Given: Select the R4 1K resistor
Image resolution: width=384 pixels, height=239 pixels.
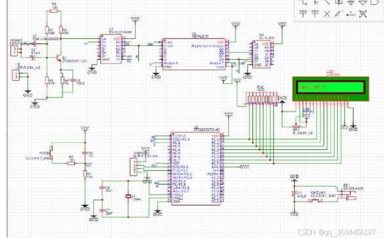Looking at the screenshot, I should click(x=62, y=80).
